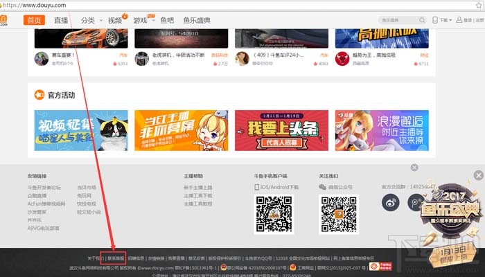
Task: Open the 主播工具教程 link
Action: 198,204
